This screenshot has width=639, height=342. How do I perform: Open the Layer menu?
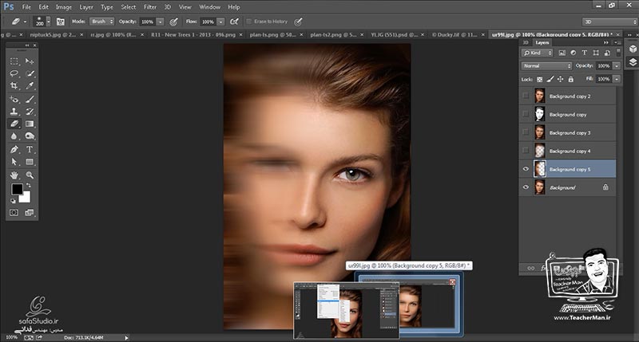point(86,7)
